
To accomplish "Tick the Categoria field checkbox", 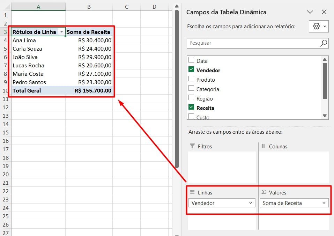I will click(191, 88).
